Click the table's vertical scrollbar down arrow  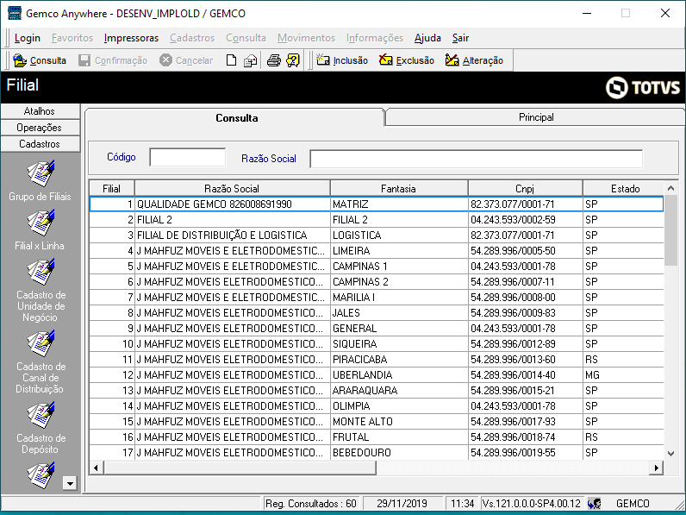click(670, 453)
